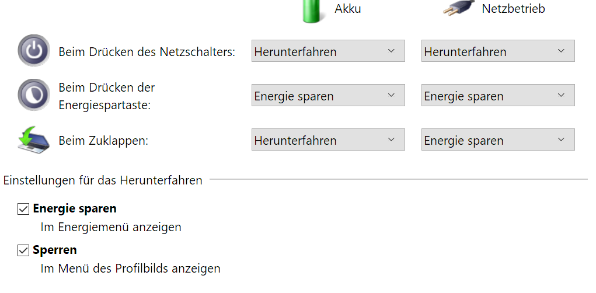This screenshot has height=293, width=596.
Task: Uncheck the Sperren checkbox
Action: coord(23,250)
